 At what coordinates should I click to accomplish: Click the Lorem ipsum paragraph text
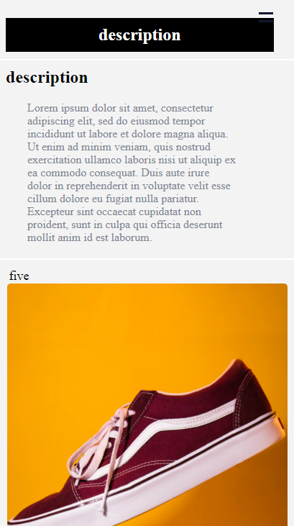132,173
